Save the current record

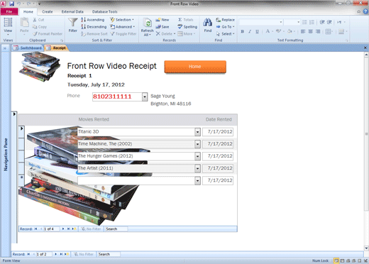click(163, 27)
